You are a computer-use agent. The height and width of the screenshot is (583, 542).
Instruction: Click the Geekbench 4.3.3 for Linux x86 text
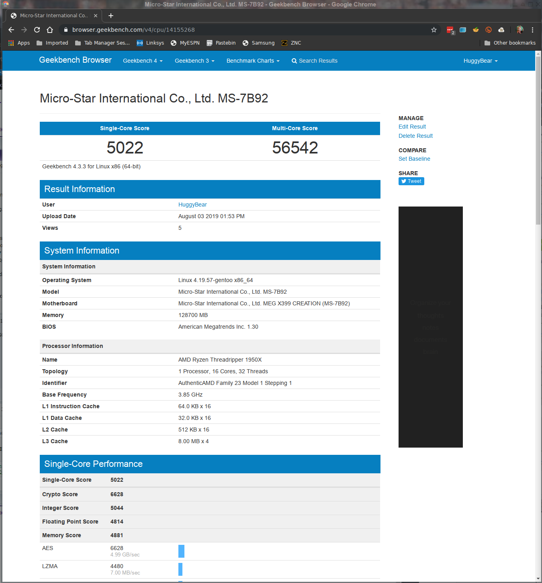tap(91, 166)
